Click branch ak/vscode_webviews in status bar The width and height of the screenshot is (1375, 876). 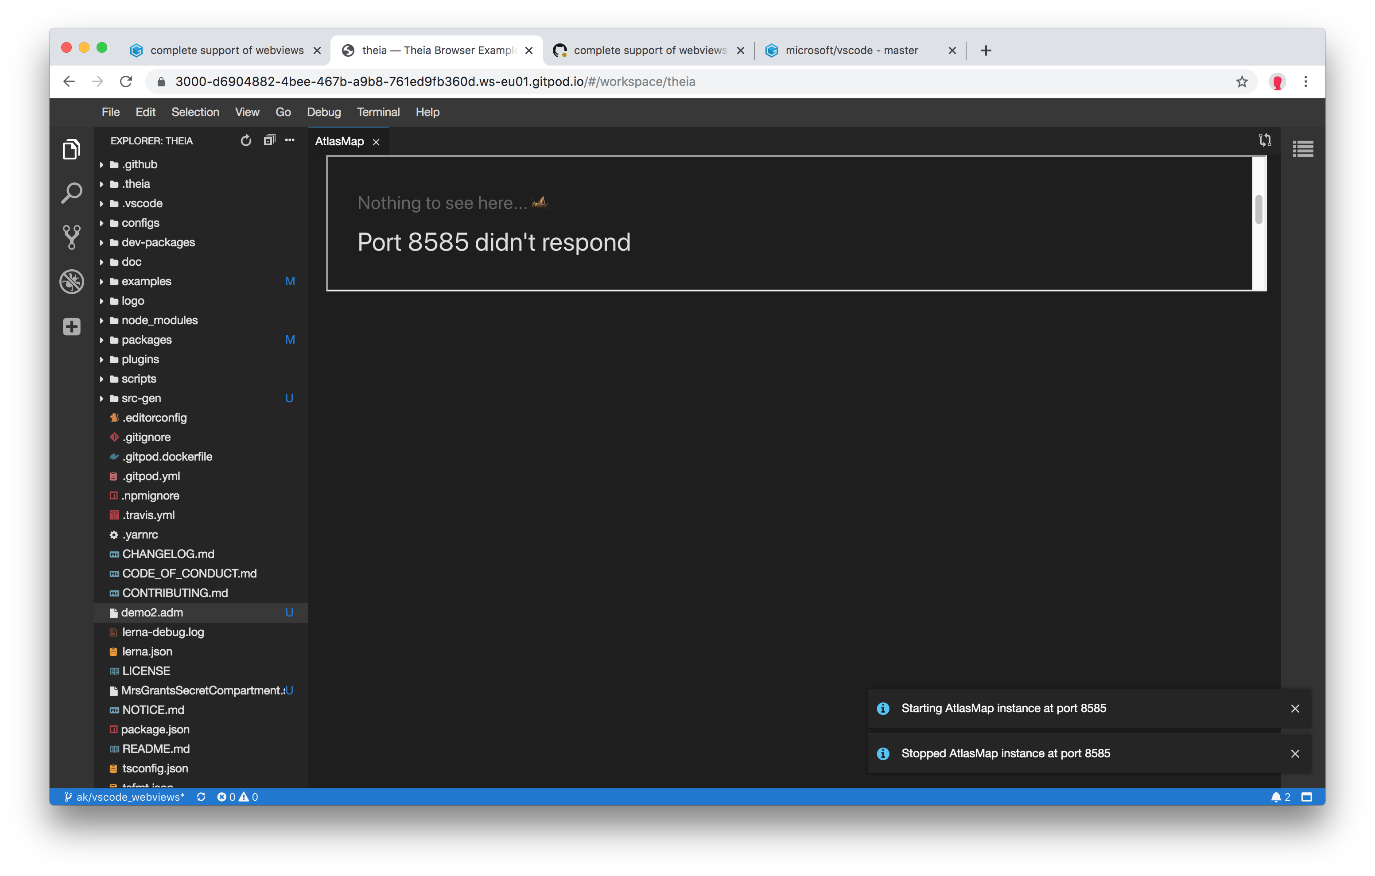coord(130,797)
